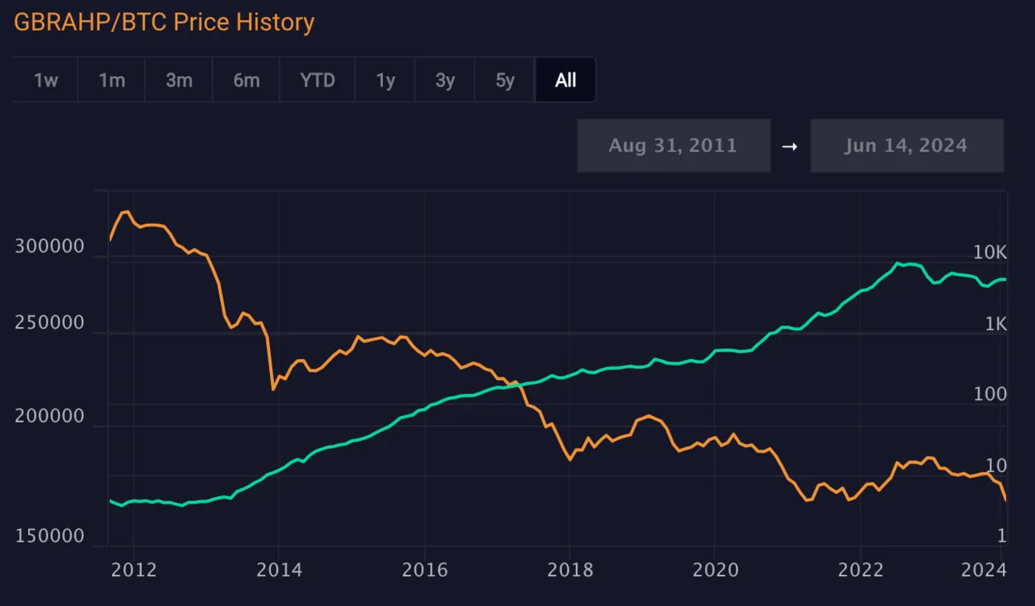Click the 100 right axis label
This screenshot has height=606, width=1035.
[x=990, y=394]
